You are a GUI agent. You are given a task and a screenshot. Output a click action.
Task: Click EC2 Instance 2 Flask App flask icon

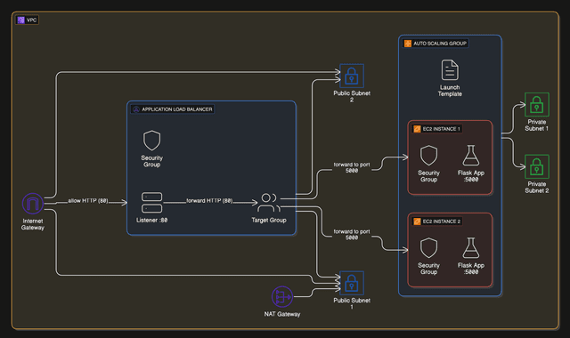471,248
